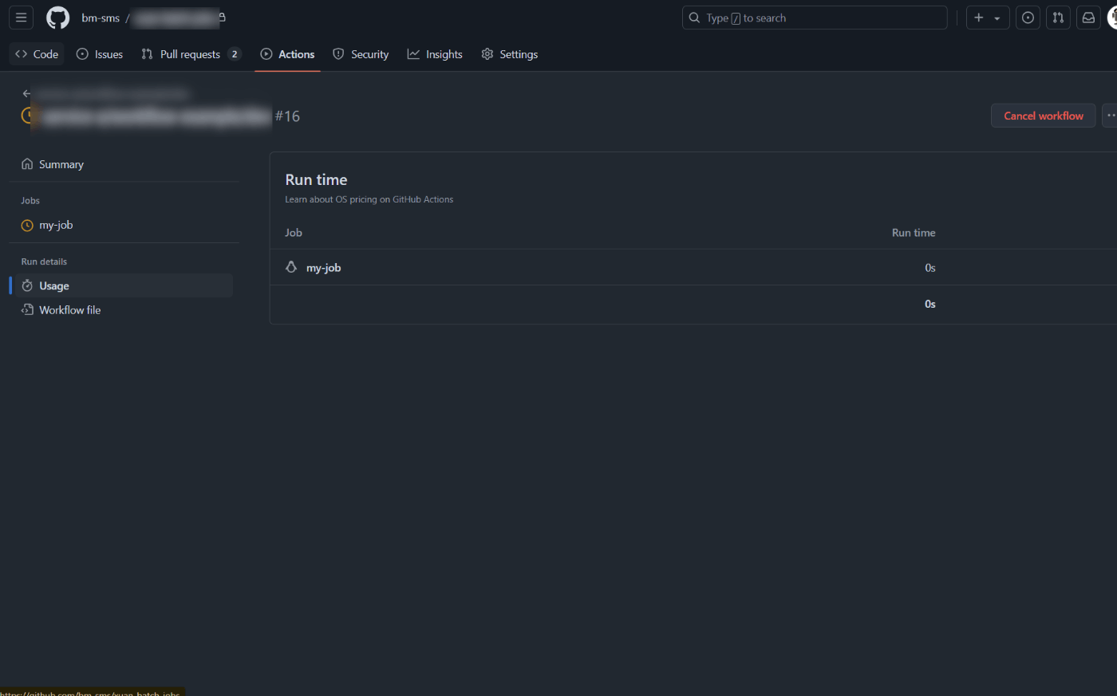Viewport: 1117px width, 696px height.
Task: Open the global Issues icon in header
Action: tap(1028, 18)
